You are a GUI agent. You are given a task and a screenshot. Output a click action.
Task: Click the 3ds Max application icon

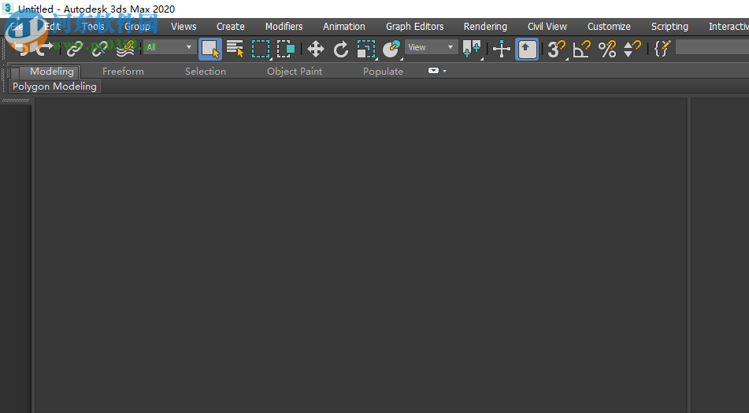(x=8, y=8)
